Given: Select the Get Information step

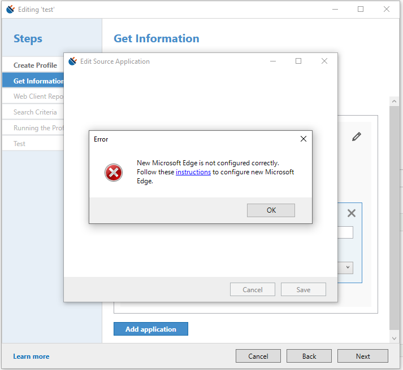Looking at the screenshot, I should (x=33, y=81).
